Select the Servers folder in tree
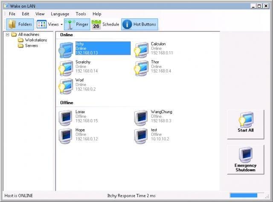 31,46
